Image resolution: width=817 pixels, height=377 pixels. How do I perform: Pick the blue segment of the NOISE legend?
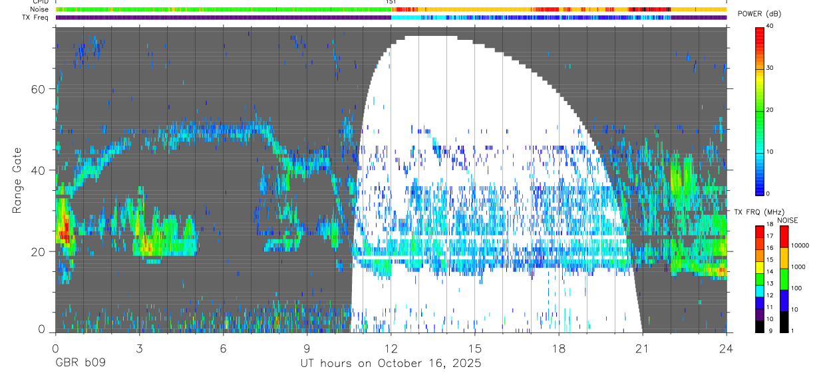tap(784, 301)
